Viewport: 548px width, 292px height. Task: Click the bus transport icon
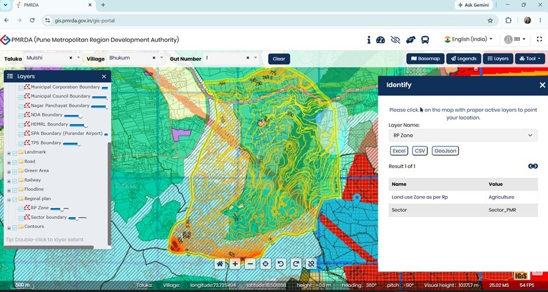pyautogui.click(x=425, y=40)
